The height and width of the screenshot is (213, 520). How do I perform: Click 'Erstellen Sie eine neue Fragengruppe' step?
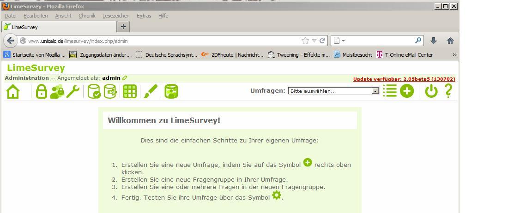[x=205, y=179]
